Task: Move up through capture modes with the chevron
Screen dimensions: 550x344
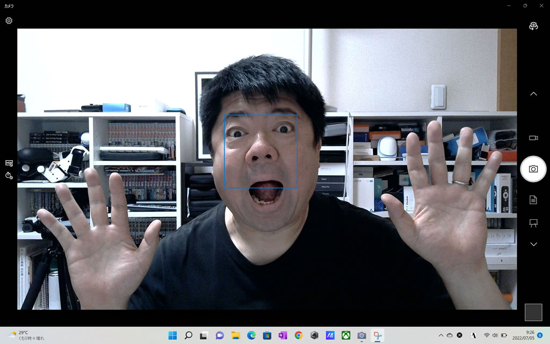Action: [x=533, y=94]
